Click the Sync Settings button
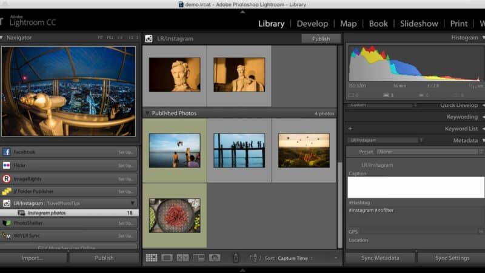 click(x=452, y=258)
